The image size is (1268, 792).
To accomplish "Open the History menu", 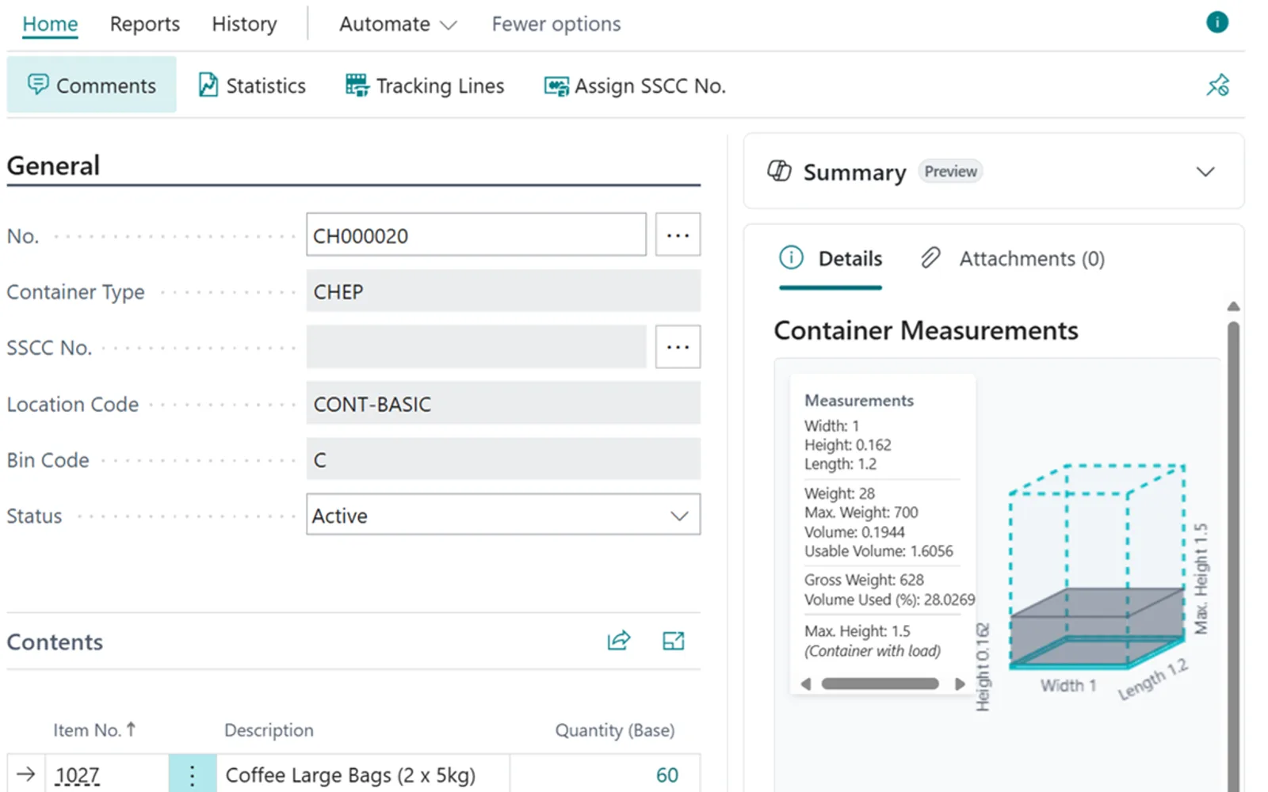I will coord(244,24).
